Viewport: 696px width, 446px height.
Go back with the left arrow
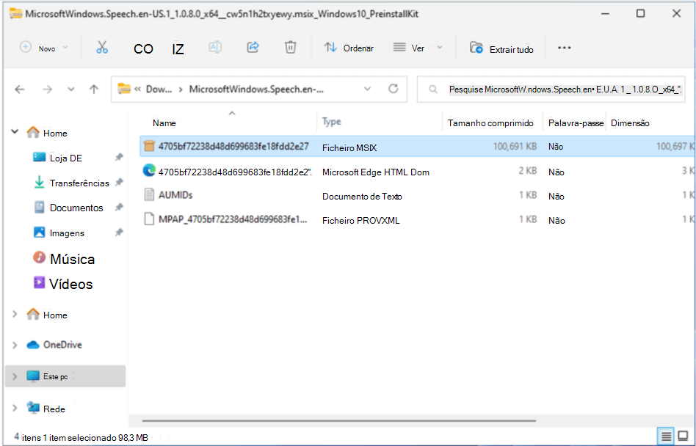(x=20, y=89)
